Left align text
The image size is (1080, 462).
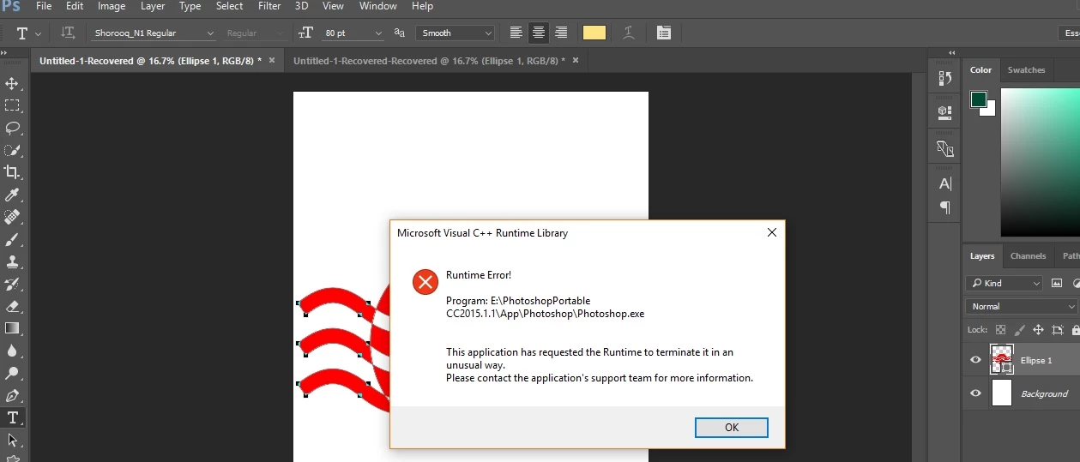(x=516, y=33)
